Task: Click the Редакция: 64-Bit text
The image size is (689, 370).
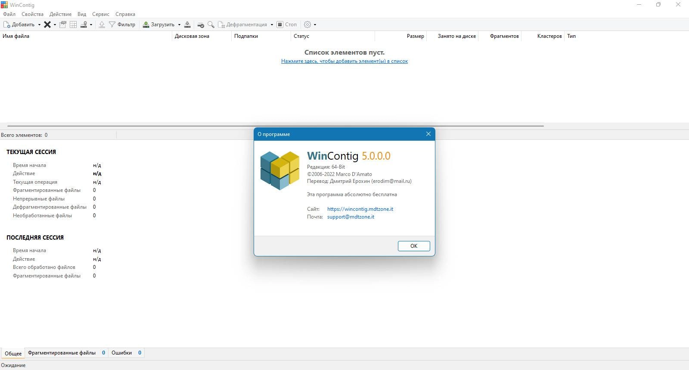Action: pyautogui.click(x=326, y=167)
